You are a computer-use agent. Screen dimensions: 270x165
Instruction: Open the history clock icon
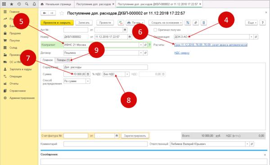point(19,4)
